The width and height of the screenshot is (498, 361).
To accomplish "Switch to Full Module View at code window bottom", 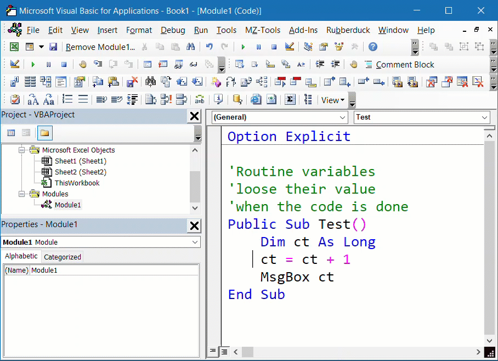I will click(224, 352).
